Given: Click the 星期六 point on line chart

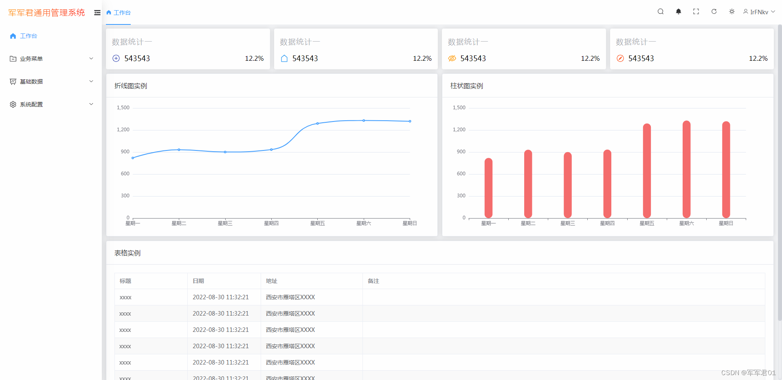Looking at the screenshot, I should click(x=364, y=120).
